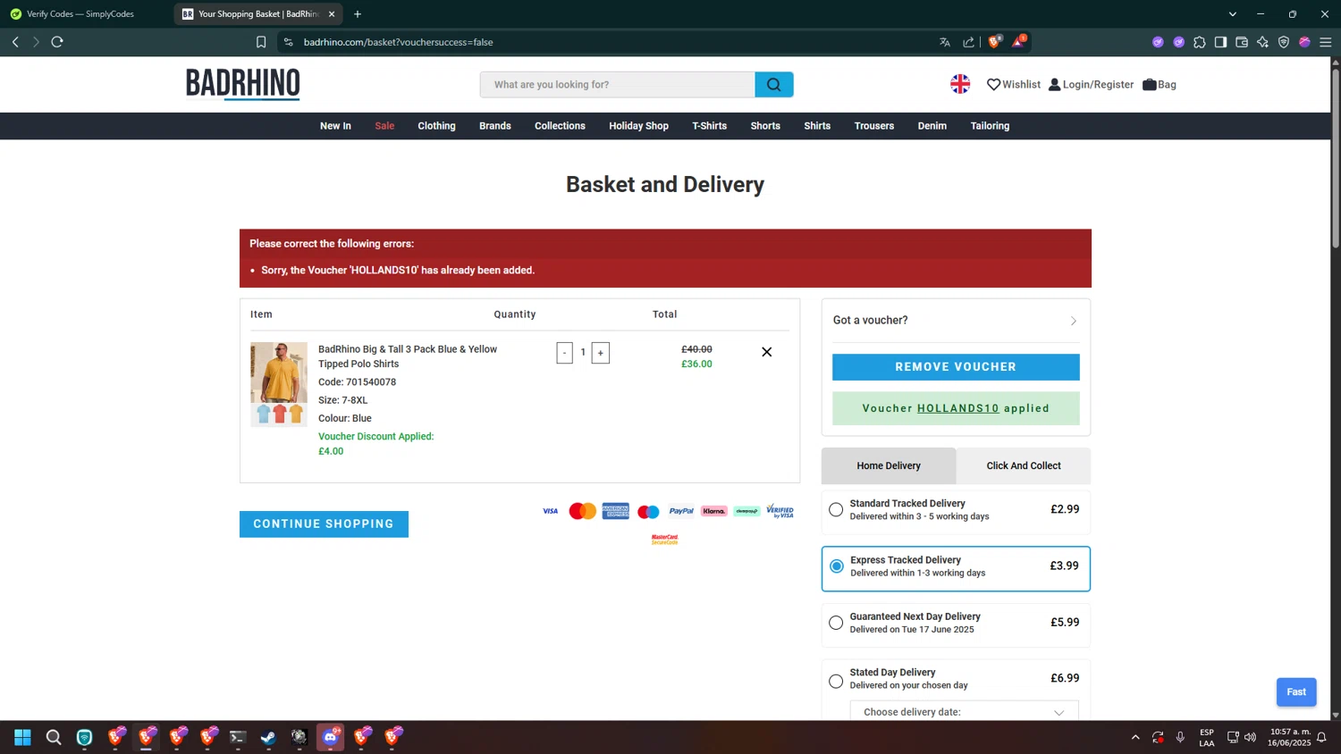
Task: Select Guaranteed Next Day Delivery option
Action: click(x=836, y=623)
